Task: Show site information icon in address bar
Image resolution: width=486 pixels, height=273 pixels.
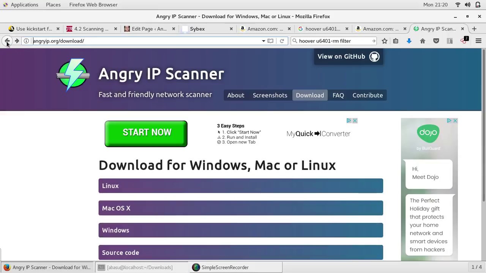Action: 26,41
